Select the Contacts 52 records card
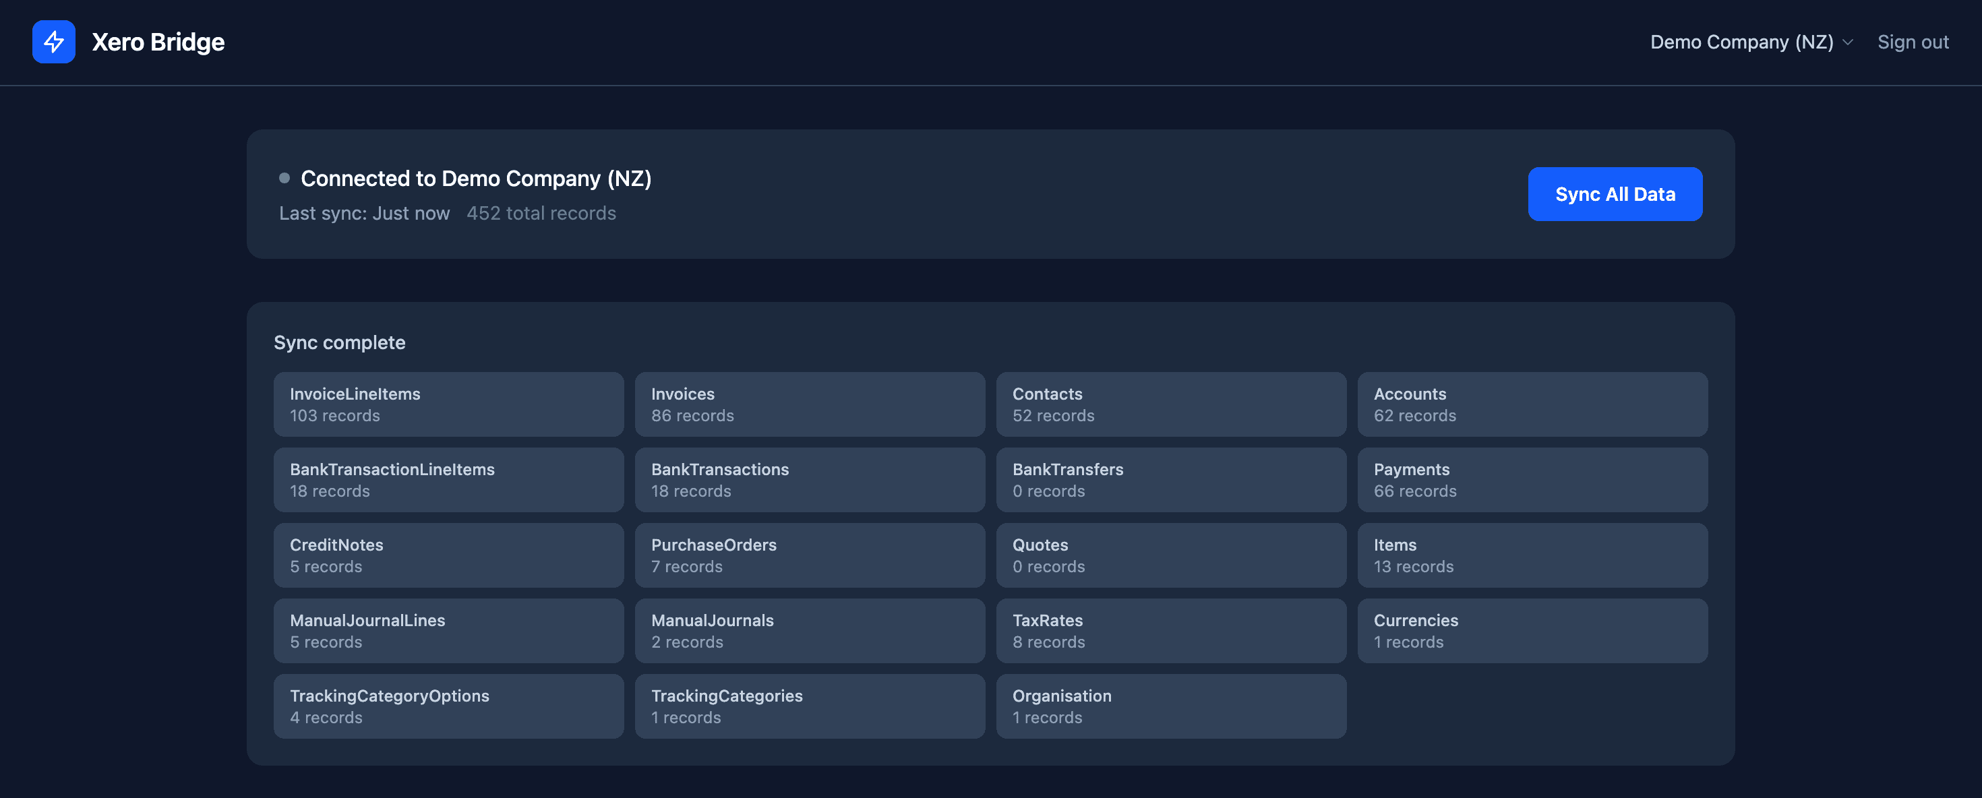The height and width of the screenshot is (798, 1982). [x=1171, y=405]
